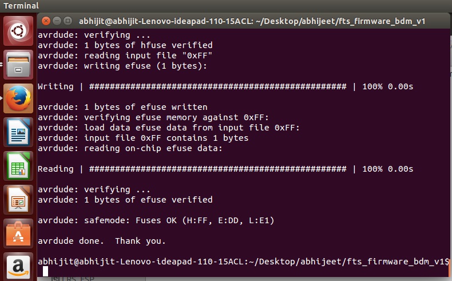Launch LibreOffice Impress presentation icon

[18, 200]
